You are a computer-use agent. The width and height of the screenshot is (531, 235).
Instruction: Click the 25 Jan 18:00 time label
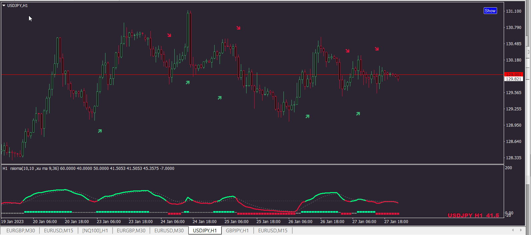pos(268,221)
